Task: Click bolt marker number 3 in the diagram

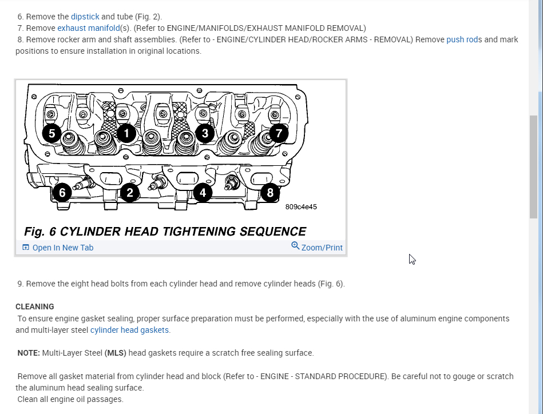Action: [x=205, y=133]
